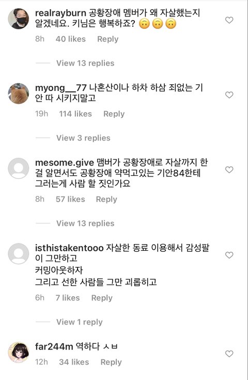248x380 pixels.
Task: Open mesome.give username link
Action: [x=65, y=163]
